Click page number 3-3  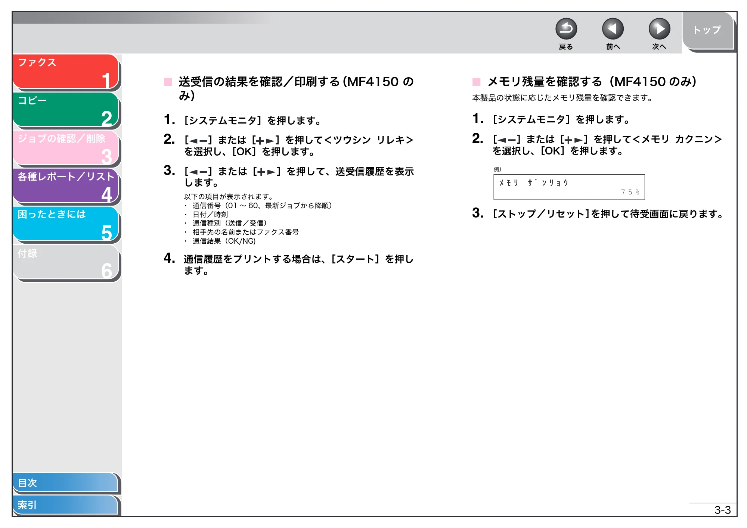[x=722, y=510]
